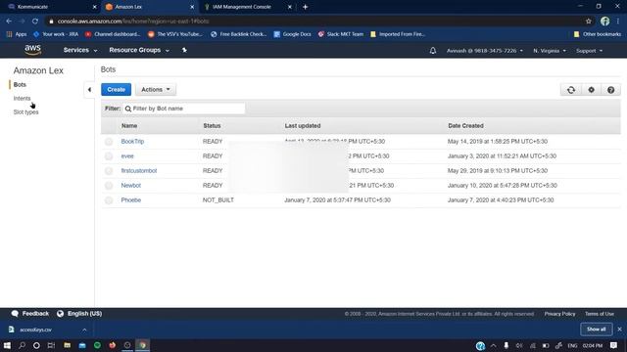Reload the browser page
This screenshot has width=627, height=352.
click(x=35, y=22)
